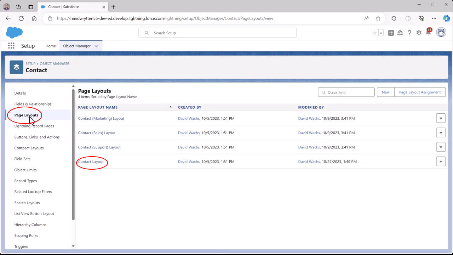Open the Setup gear icon menu
This screenshot has width=453, height=255.
coord(419,33)
